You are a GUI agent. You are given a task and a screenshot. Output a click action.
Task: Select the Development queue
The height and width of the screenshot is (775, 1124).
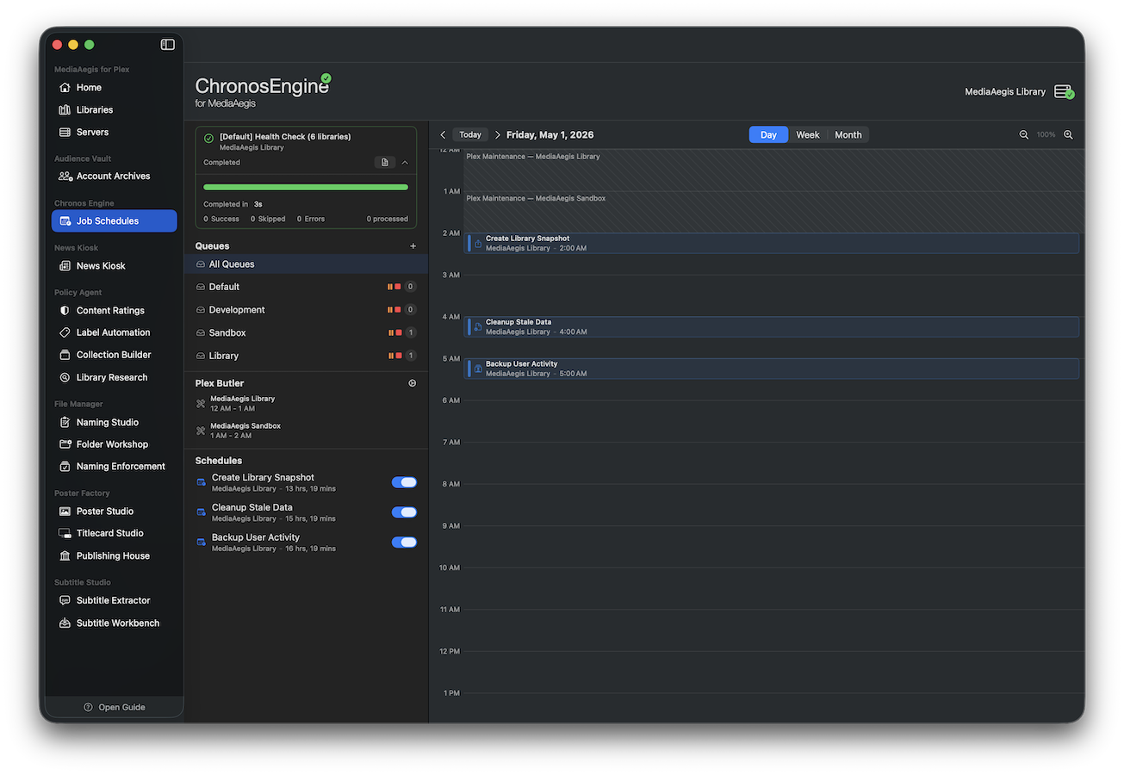click(x=306, y=310)
